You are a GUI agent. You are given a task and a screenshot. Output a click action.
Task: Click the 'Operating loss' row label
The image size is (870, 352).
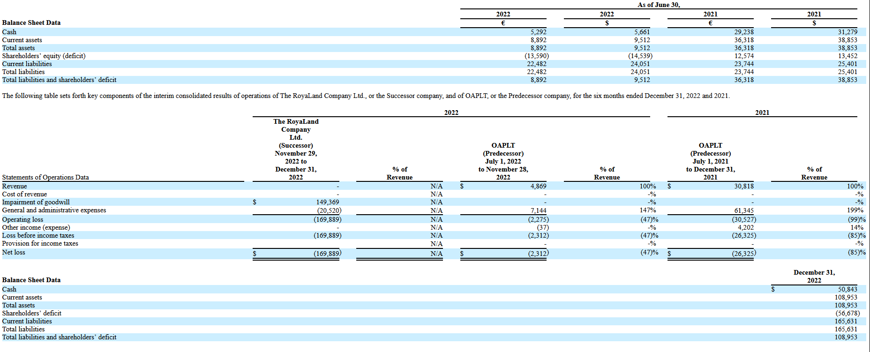[x=22, y=219]
